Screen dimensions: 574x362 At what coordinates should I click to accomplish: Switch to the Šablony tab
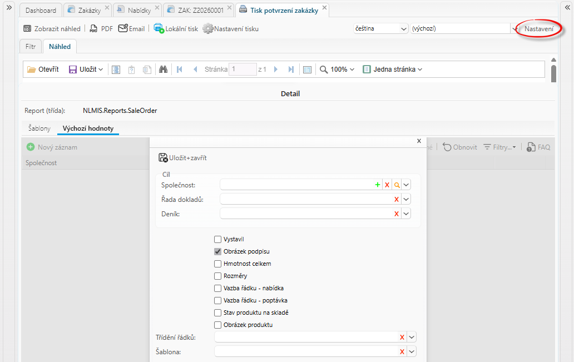coord(39,128)
